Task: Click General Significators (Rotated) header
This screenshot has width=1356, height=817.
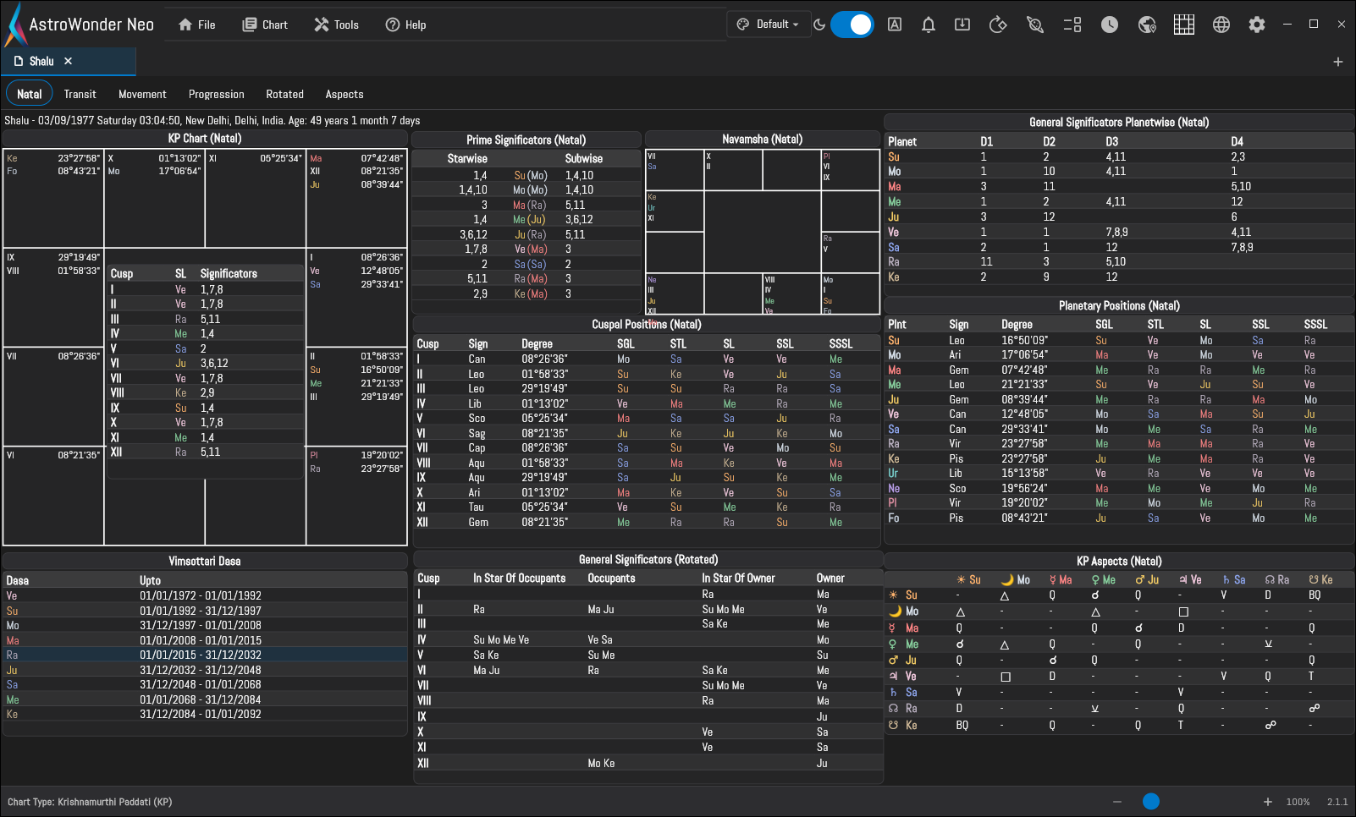Action: (648, 559)
